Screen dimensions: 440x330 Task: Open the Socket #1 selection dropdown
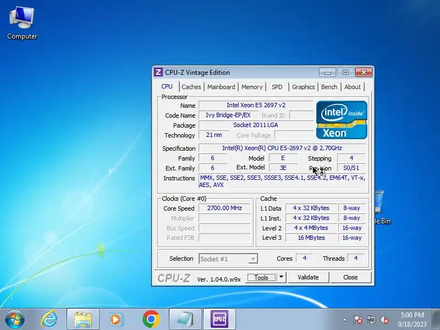pyautogui.click(x=228, y=258)
